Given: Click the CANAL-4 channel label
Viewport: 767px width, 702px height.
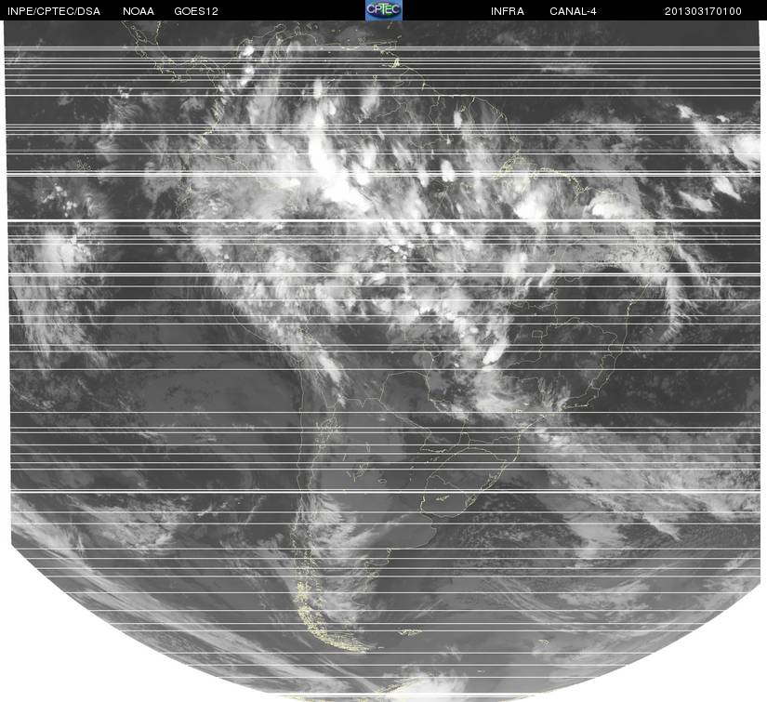Looking at the screenshot, I should pos(573,11).
